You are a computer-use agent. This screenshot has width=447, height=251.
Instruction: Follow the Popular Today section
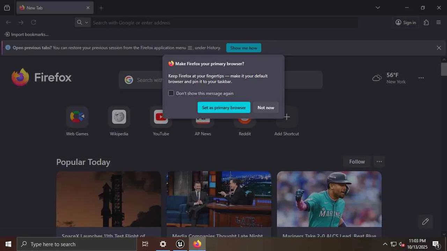click(x=357, y=161)
